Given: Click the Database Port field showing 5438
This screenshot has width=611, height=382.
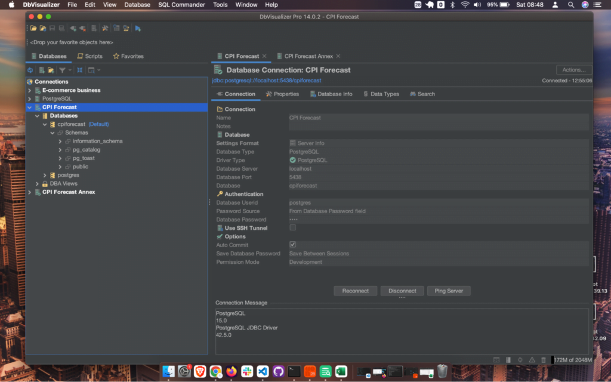Looking at the screenshot, I should pos(439,177).
